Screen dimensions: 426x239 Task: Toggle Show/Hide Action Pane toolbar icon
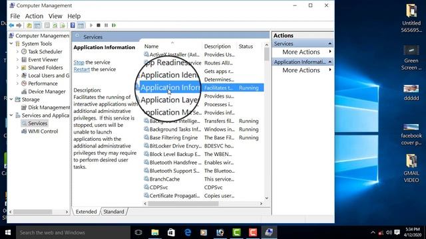click(81, 25)
